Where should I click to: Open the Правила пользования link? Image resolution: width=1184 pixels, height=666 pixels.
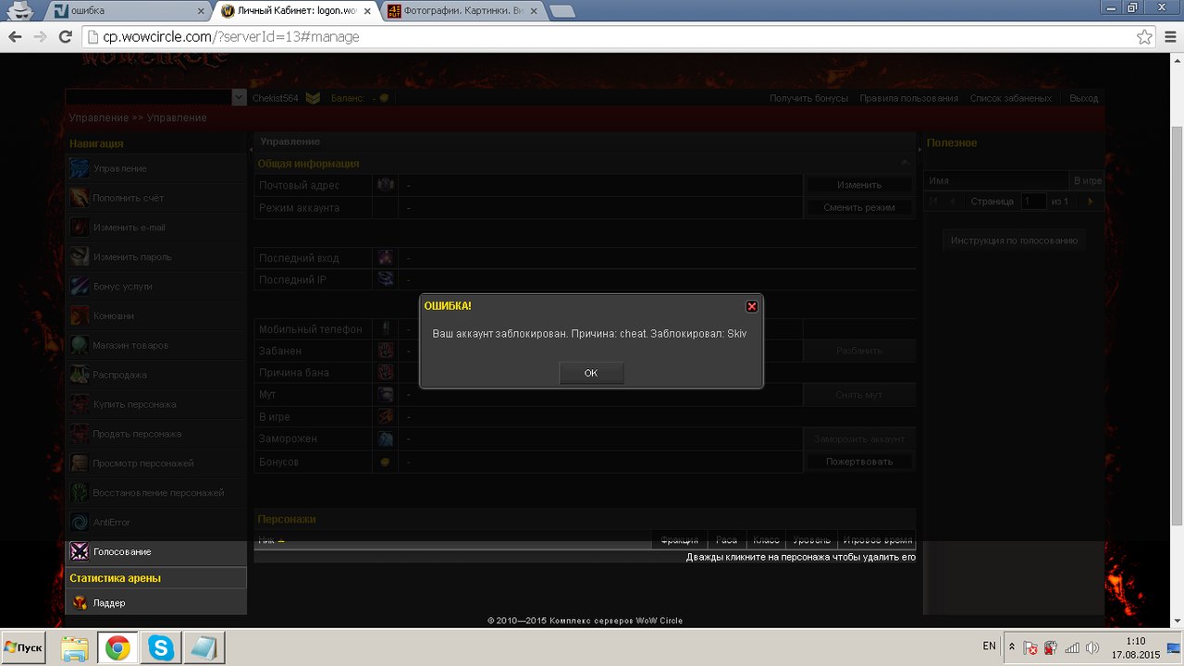tap(908, 98)
